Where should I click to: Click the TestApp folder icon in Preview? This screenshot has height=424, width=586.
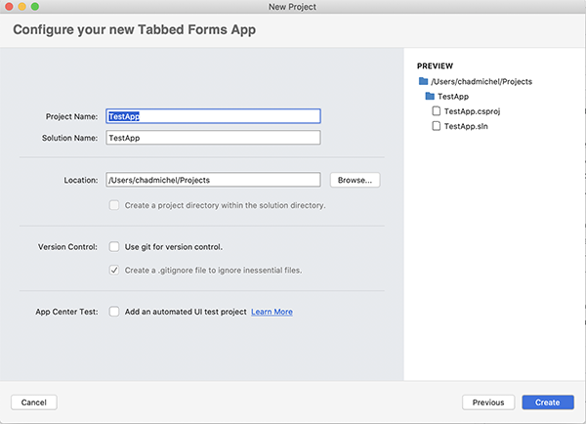pyautogui.click(x=430, y=96)
